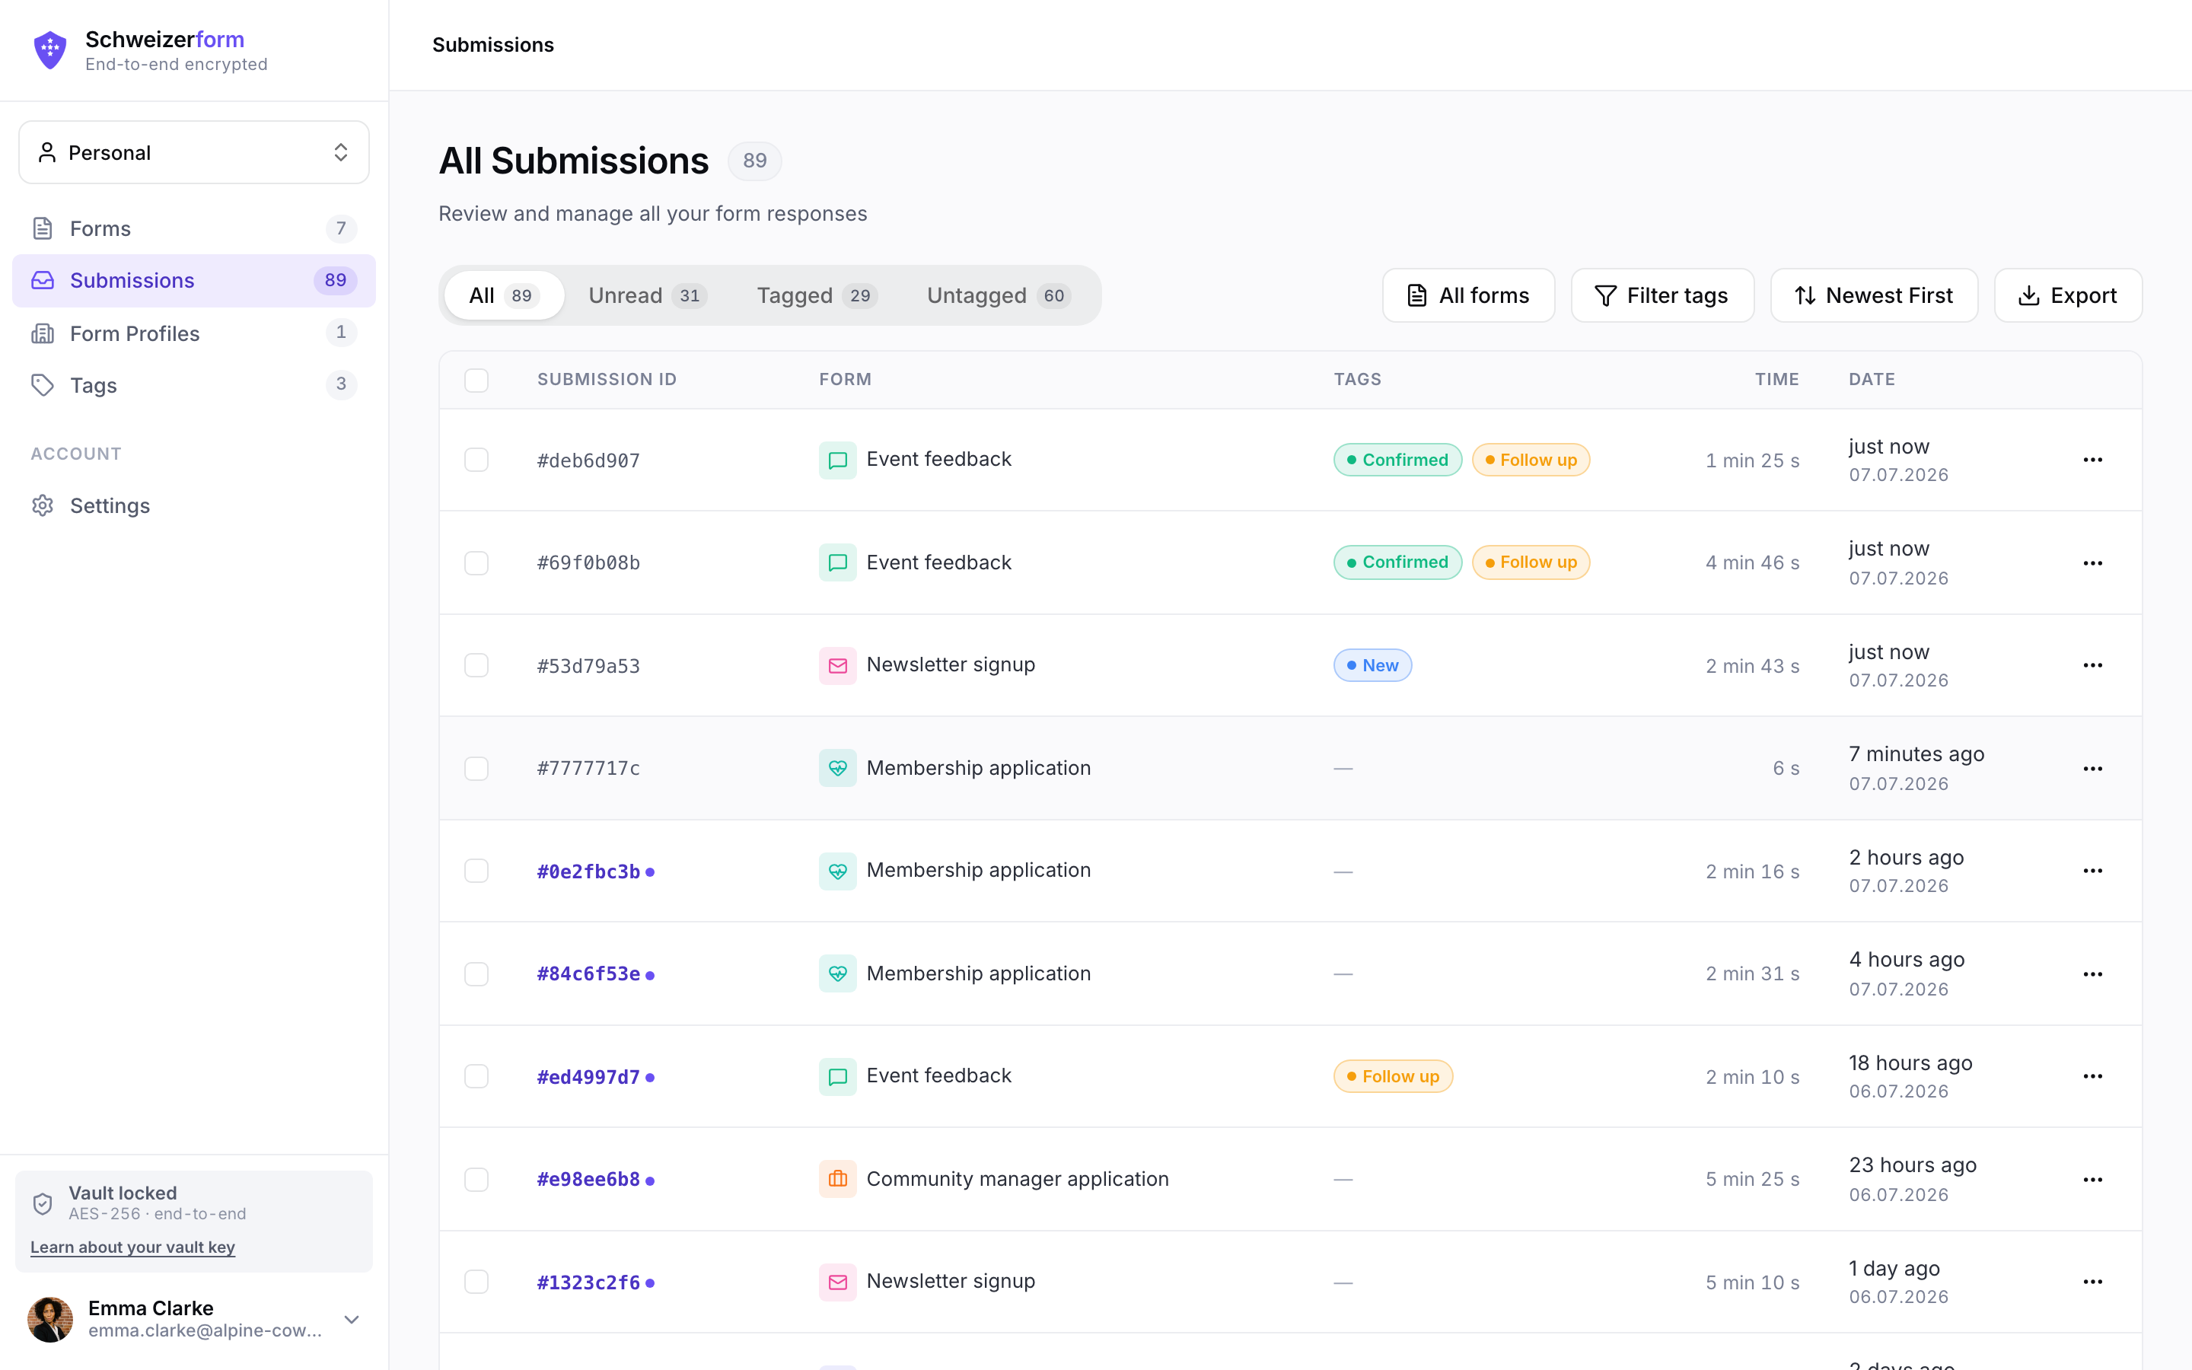The height and width of the screenshot is (1370, 2192).
Task: Open row actions menu for #ed4997d7
Action: 2092,1076
